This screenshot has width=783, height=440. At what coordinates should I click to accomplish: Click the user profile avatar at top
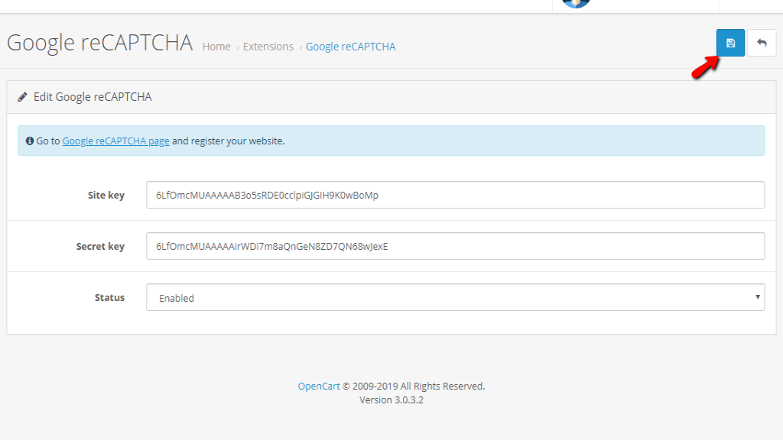point(576,3)
